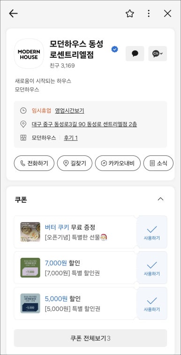Viewport: 181px width, 355px height.
Task: Open 영업시간보기 business hours link
Action: [69, 111]
